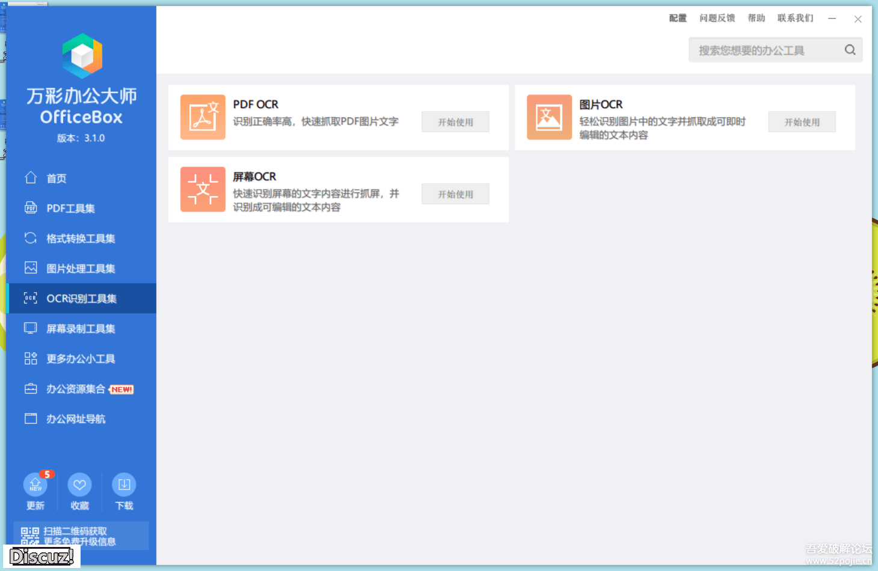Image resolution: width=878 pixels, height=571 pixels.
Task: Click the 屏幕OCR screen capture icon
Action: 203,189
